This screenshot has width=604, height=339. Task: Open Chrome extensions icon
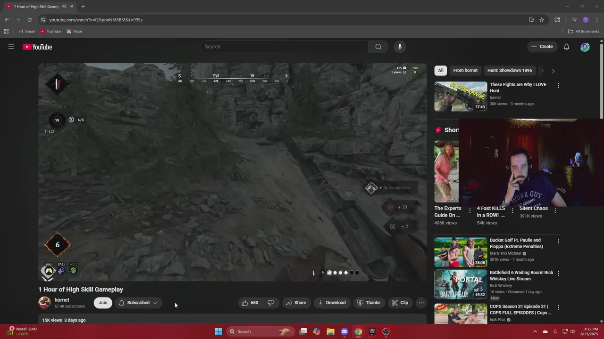(557, 20)
